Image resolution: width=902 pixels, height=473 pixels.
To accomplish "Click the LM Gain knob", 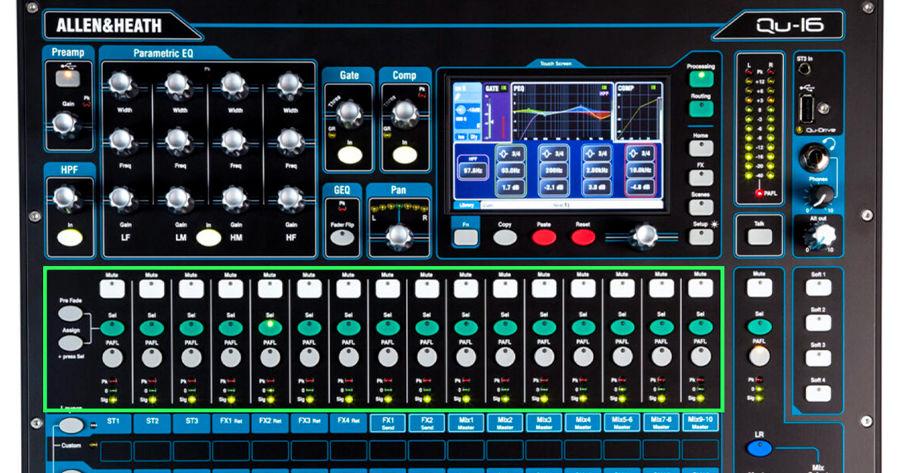I will [177, 198].
